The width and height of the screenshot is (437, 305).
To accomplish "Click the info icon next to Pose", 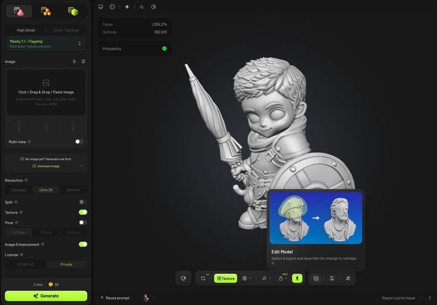I will [17, 223].
